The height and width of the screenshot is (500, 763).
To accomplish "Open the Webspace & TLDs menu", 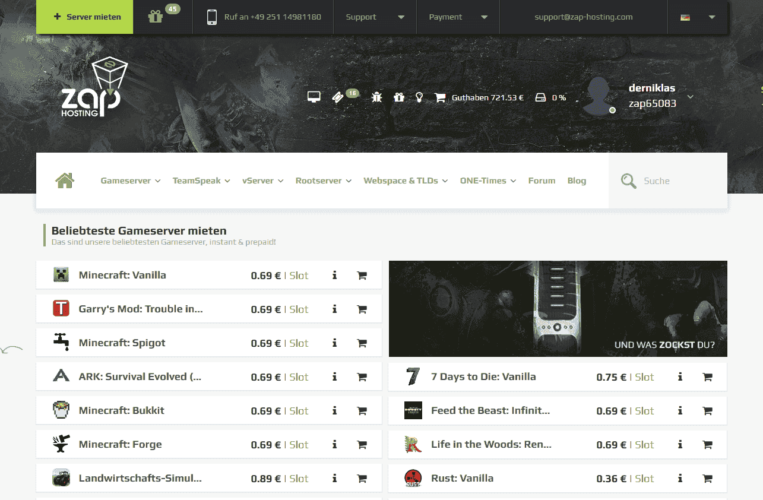I will (x=406, y=181).
